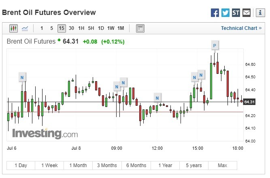Share chart on StockTwits
Viewport: 270px width, 178px height.
[236, 13]
